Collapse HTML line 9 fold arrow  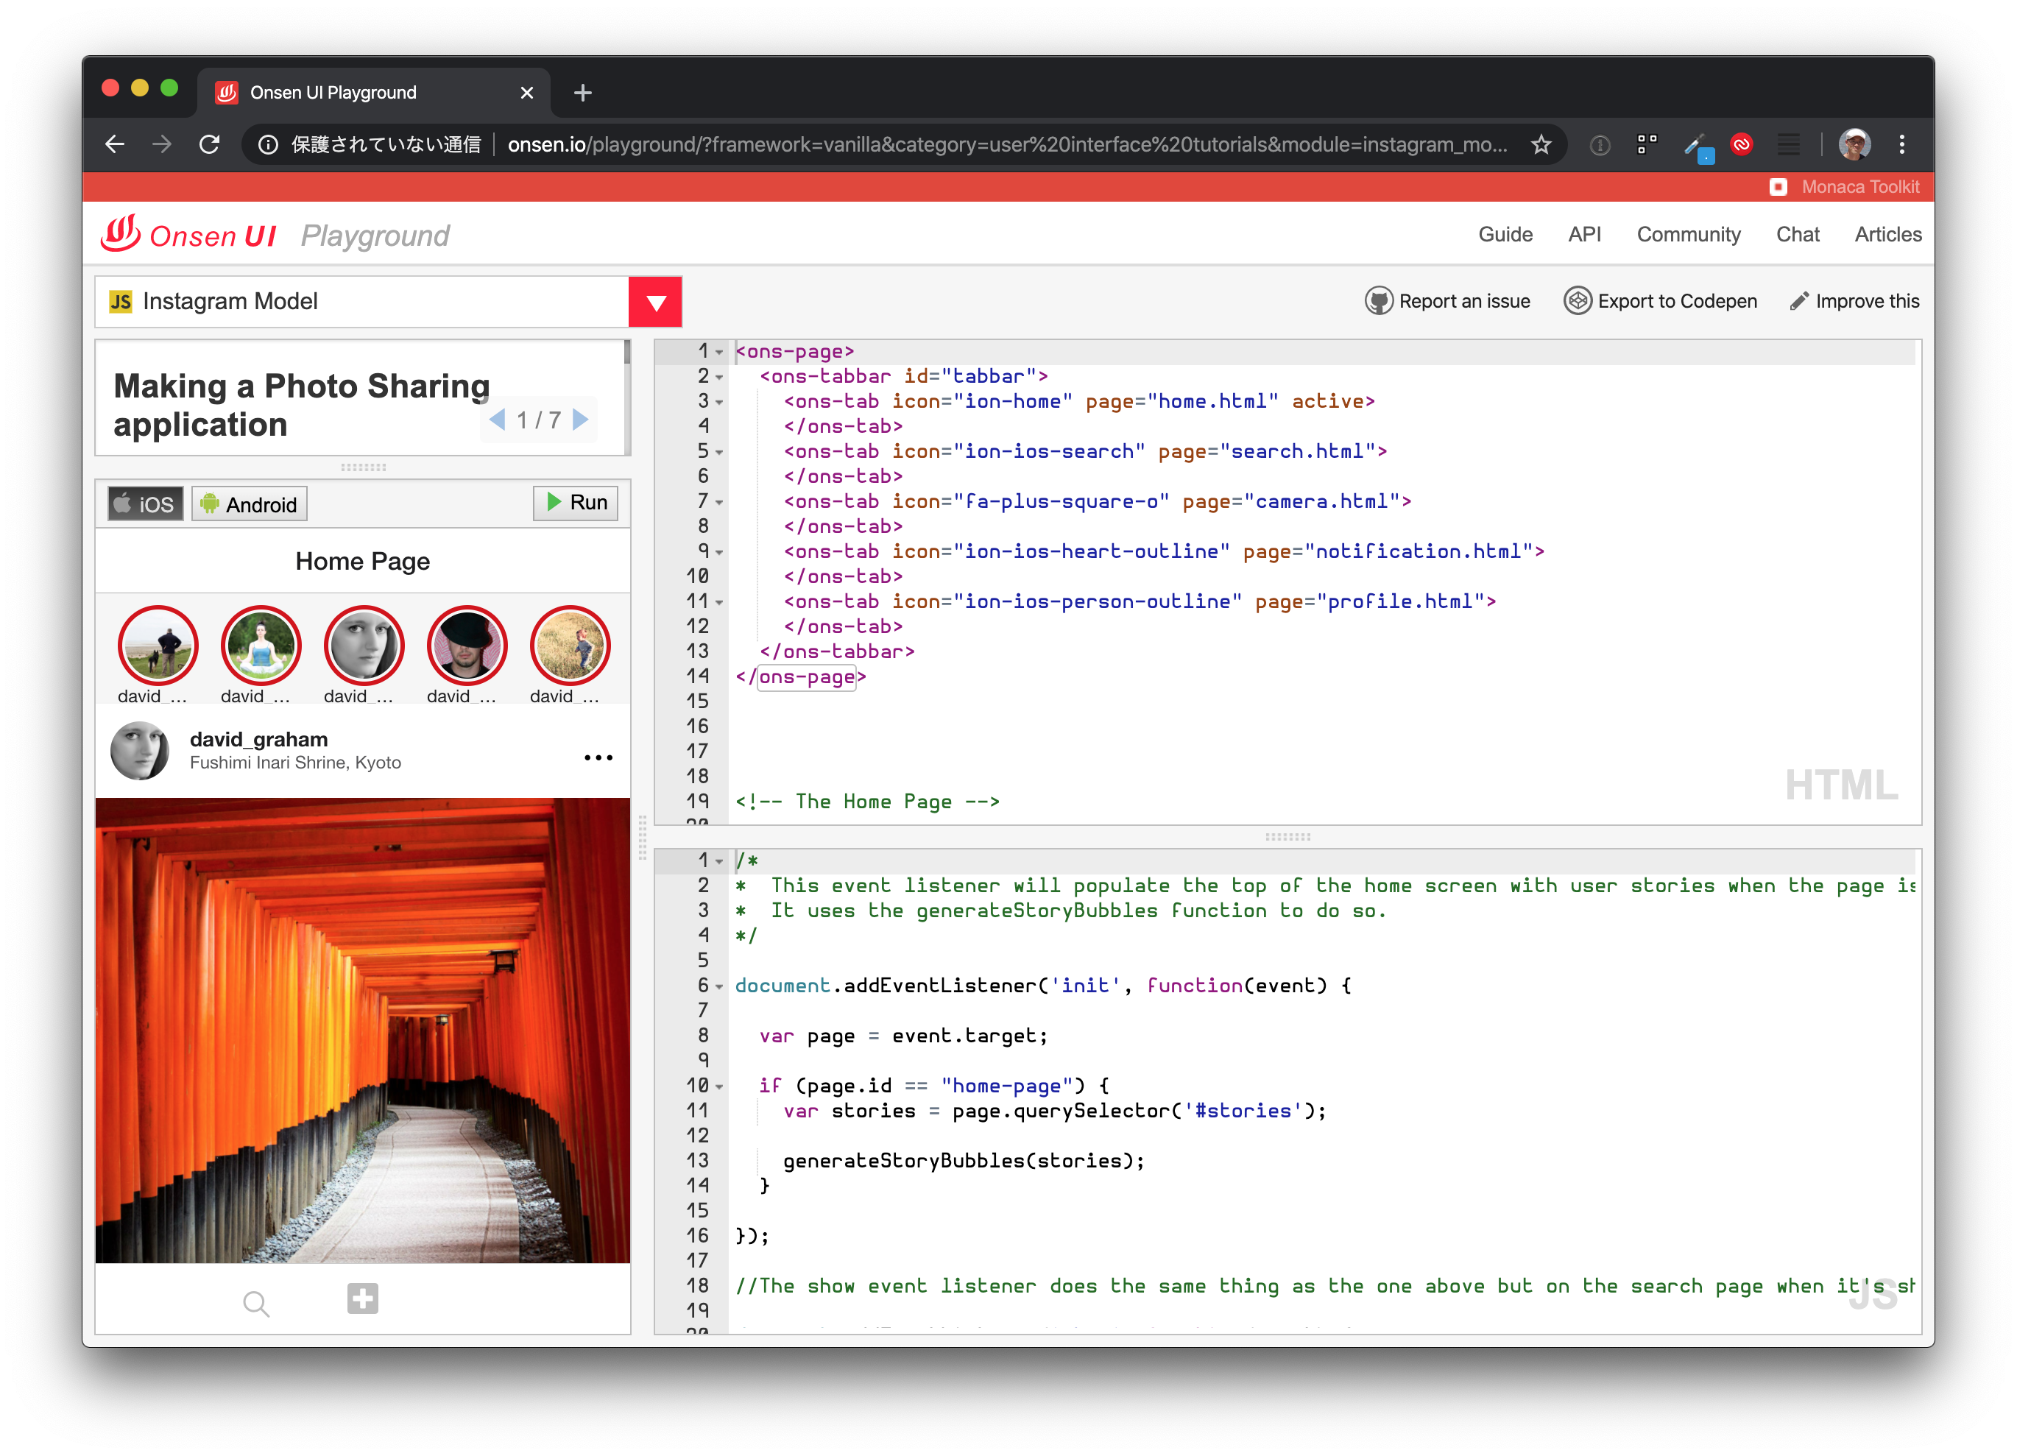(719, 552)
